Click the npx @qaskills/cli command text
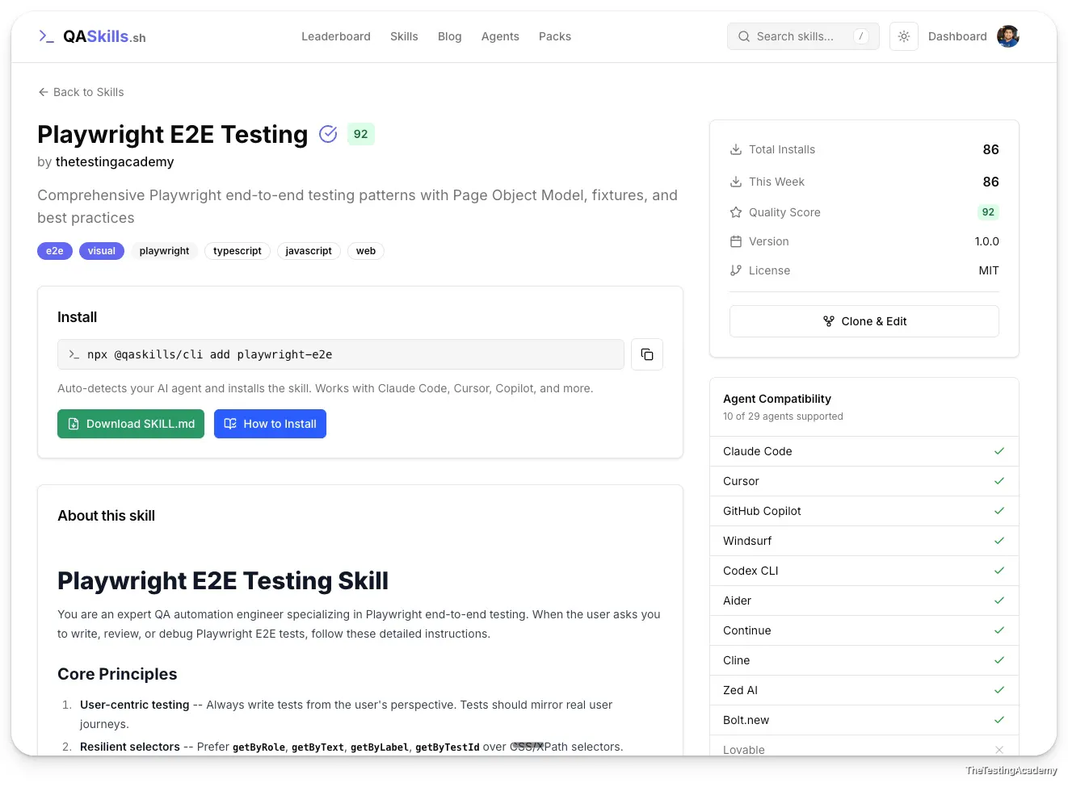This screenshot has height=787, width=1068. 210,354
